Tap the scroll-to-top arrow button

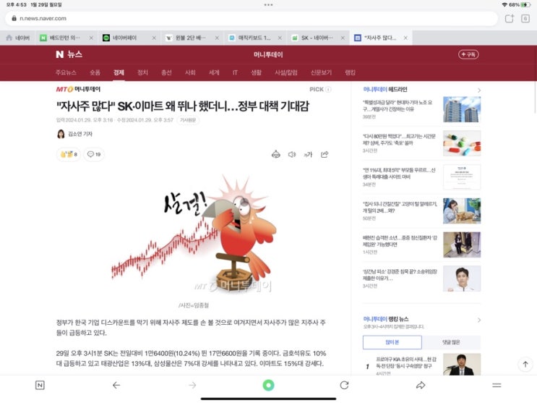pyautogui.click(x=525, y=364)
